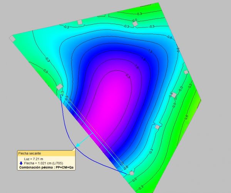The height and width of the screenshot is (193, 231).
Task: Select the column marker at the far-left slab corner
Action: coord(12,39)
